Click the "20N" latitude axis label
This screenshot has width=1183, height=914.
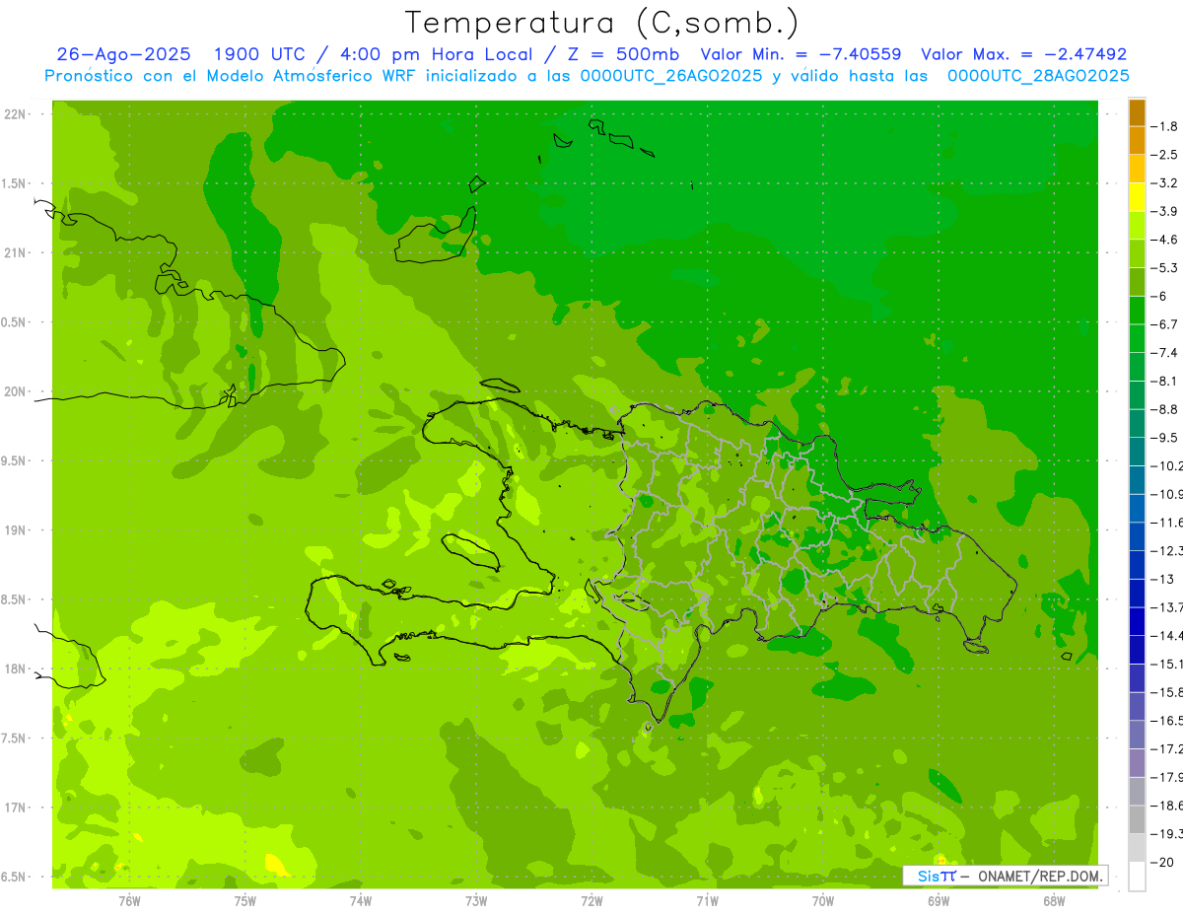point(16,391)
